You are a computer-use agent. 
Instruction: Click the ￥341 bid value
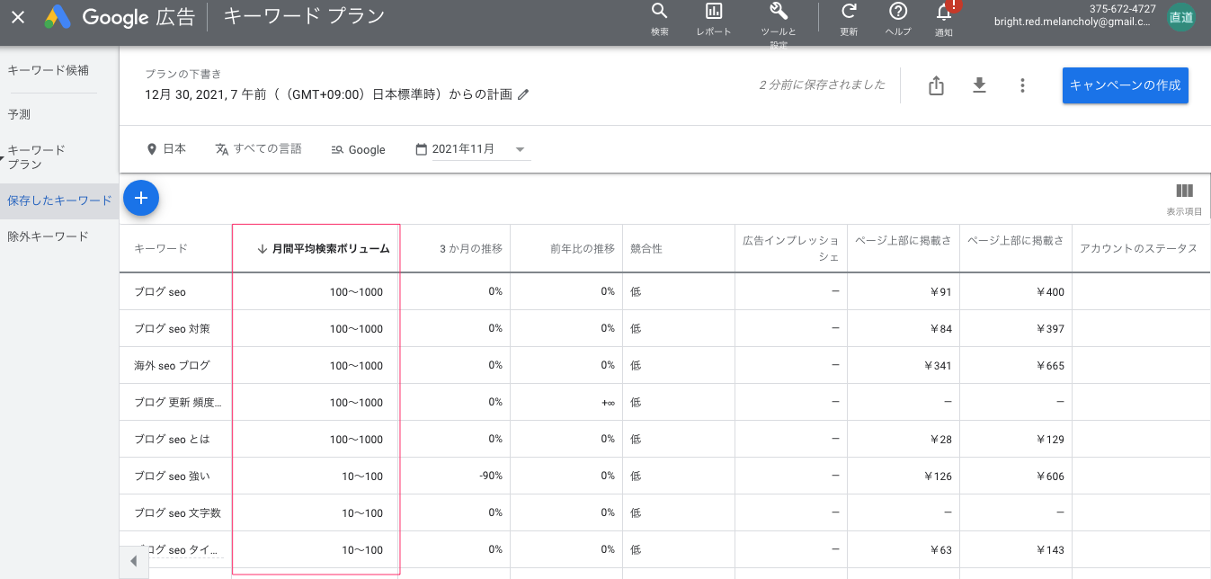938,366
